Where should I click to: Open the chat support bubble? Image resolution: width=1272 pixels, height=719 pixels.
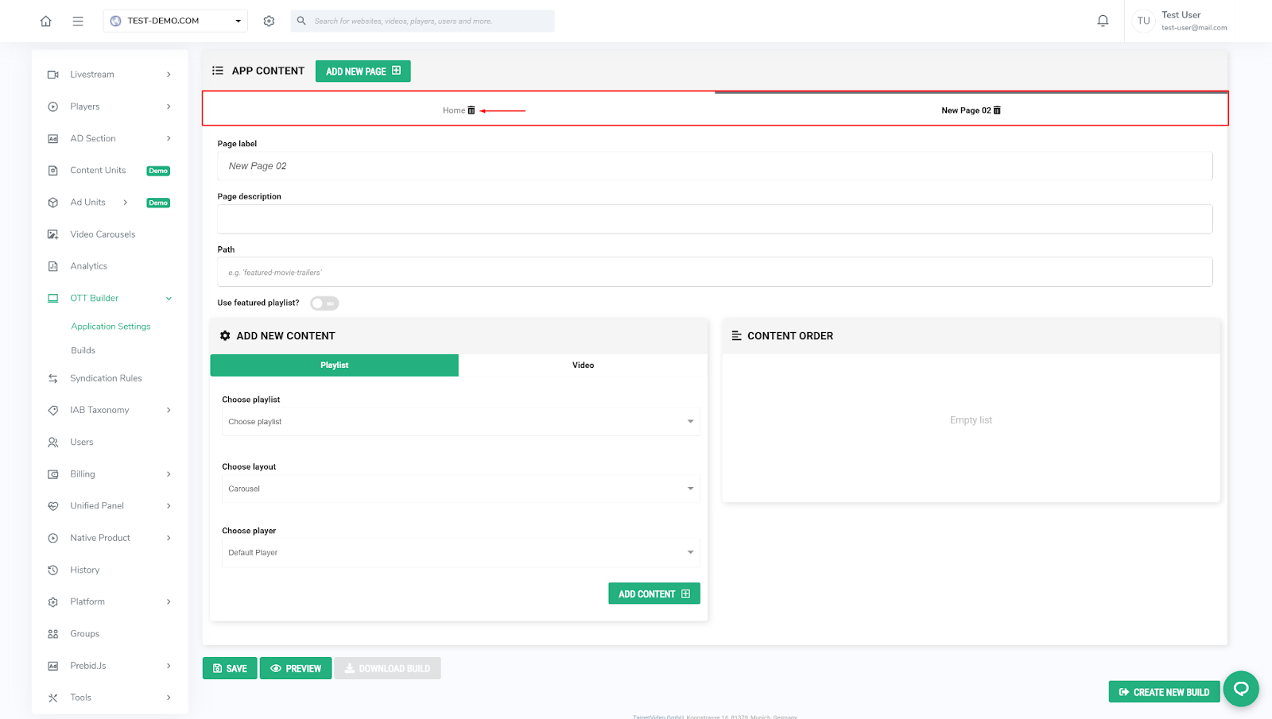(1240, 689)
